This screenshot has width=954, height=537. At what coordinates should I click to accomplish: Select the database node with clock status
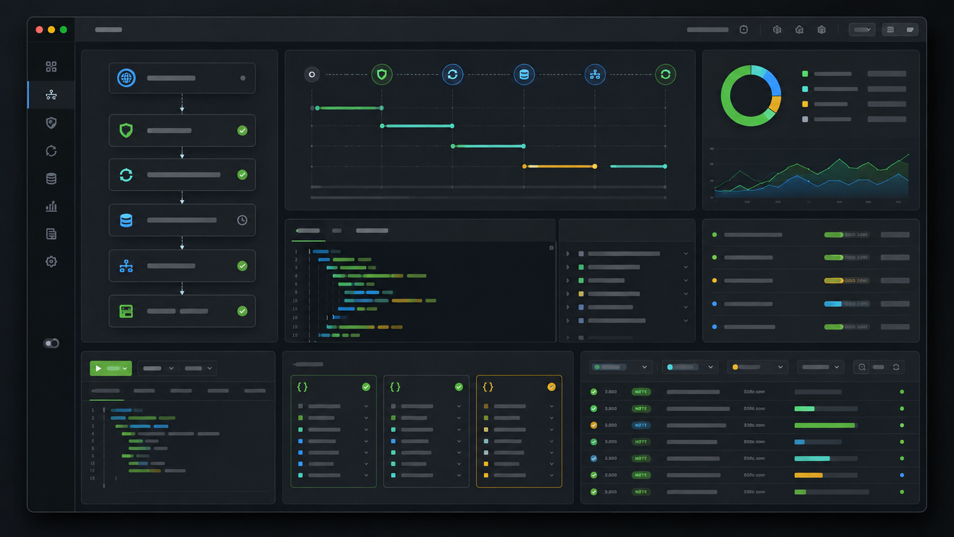click(182, 220)
